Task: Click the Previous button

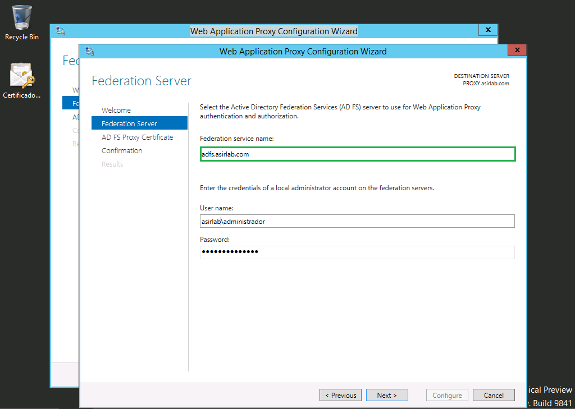Action: tap(340, 395)
